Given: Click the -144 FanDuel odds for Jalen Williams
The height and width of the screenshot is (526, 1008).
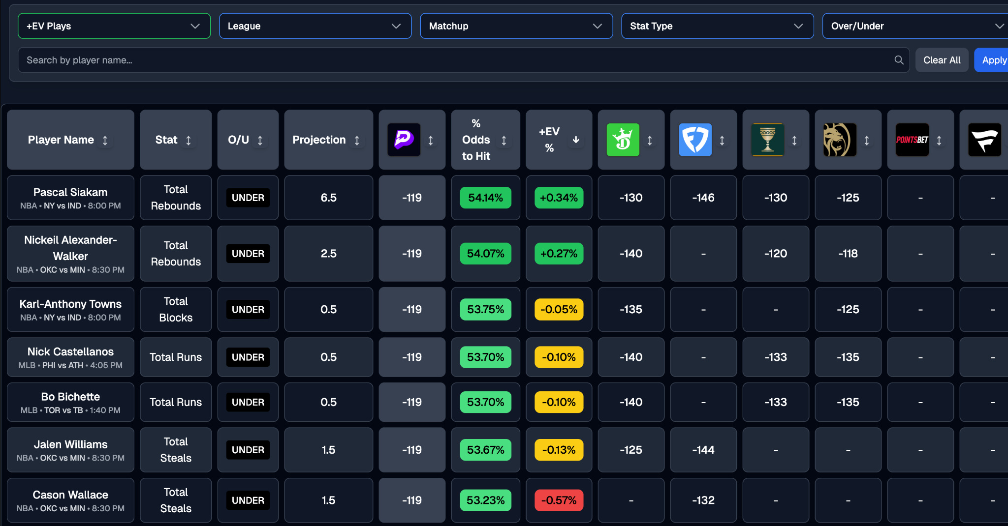Looking at the screenshot, I should [x=703, y=450].
